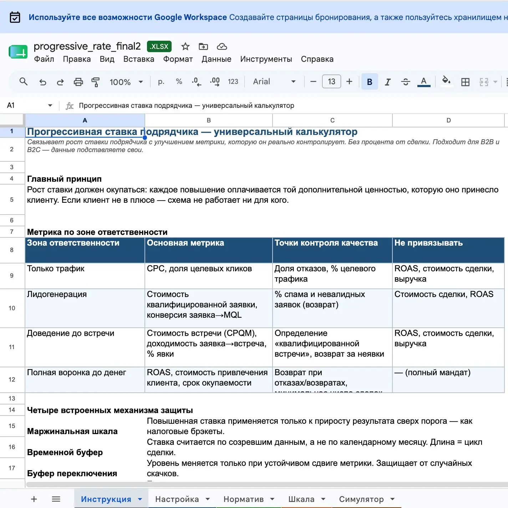Viewport: 508px width, 508px height.
Task: Open the Правка menu
Action: [x=77, y=59]
